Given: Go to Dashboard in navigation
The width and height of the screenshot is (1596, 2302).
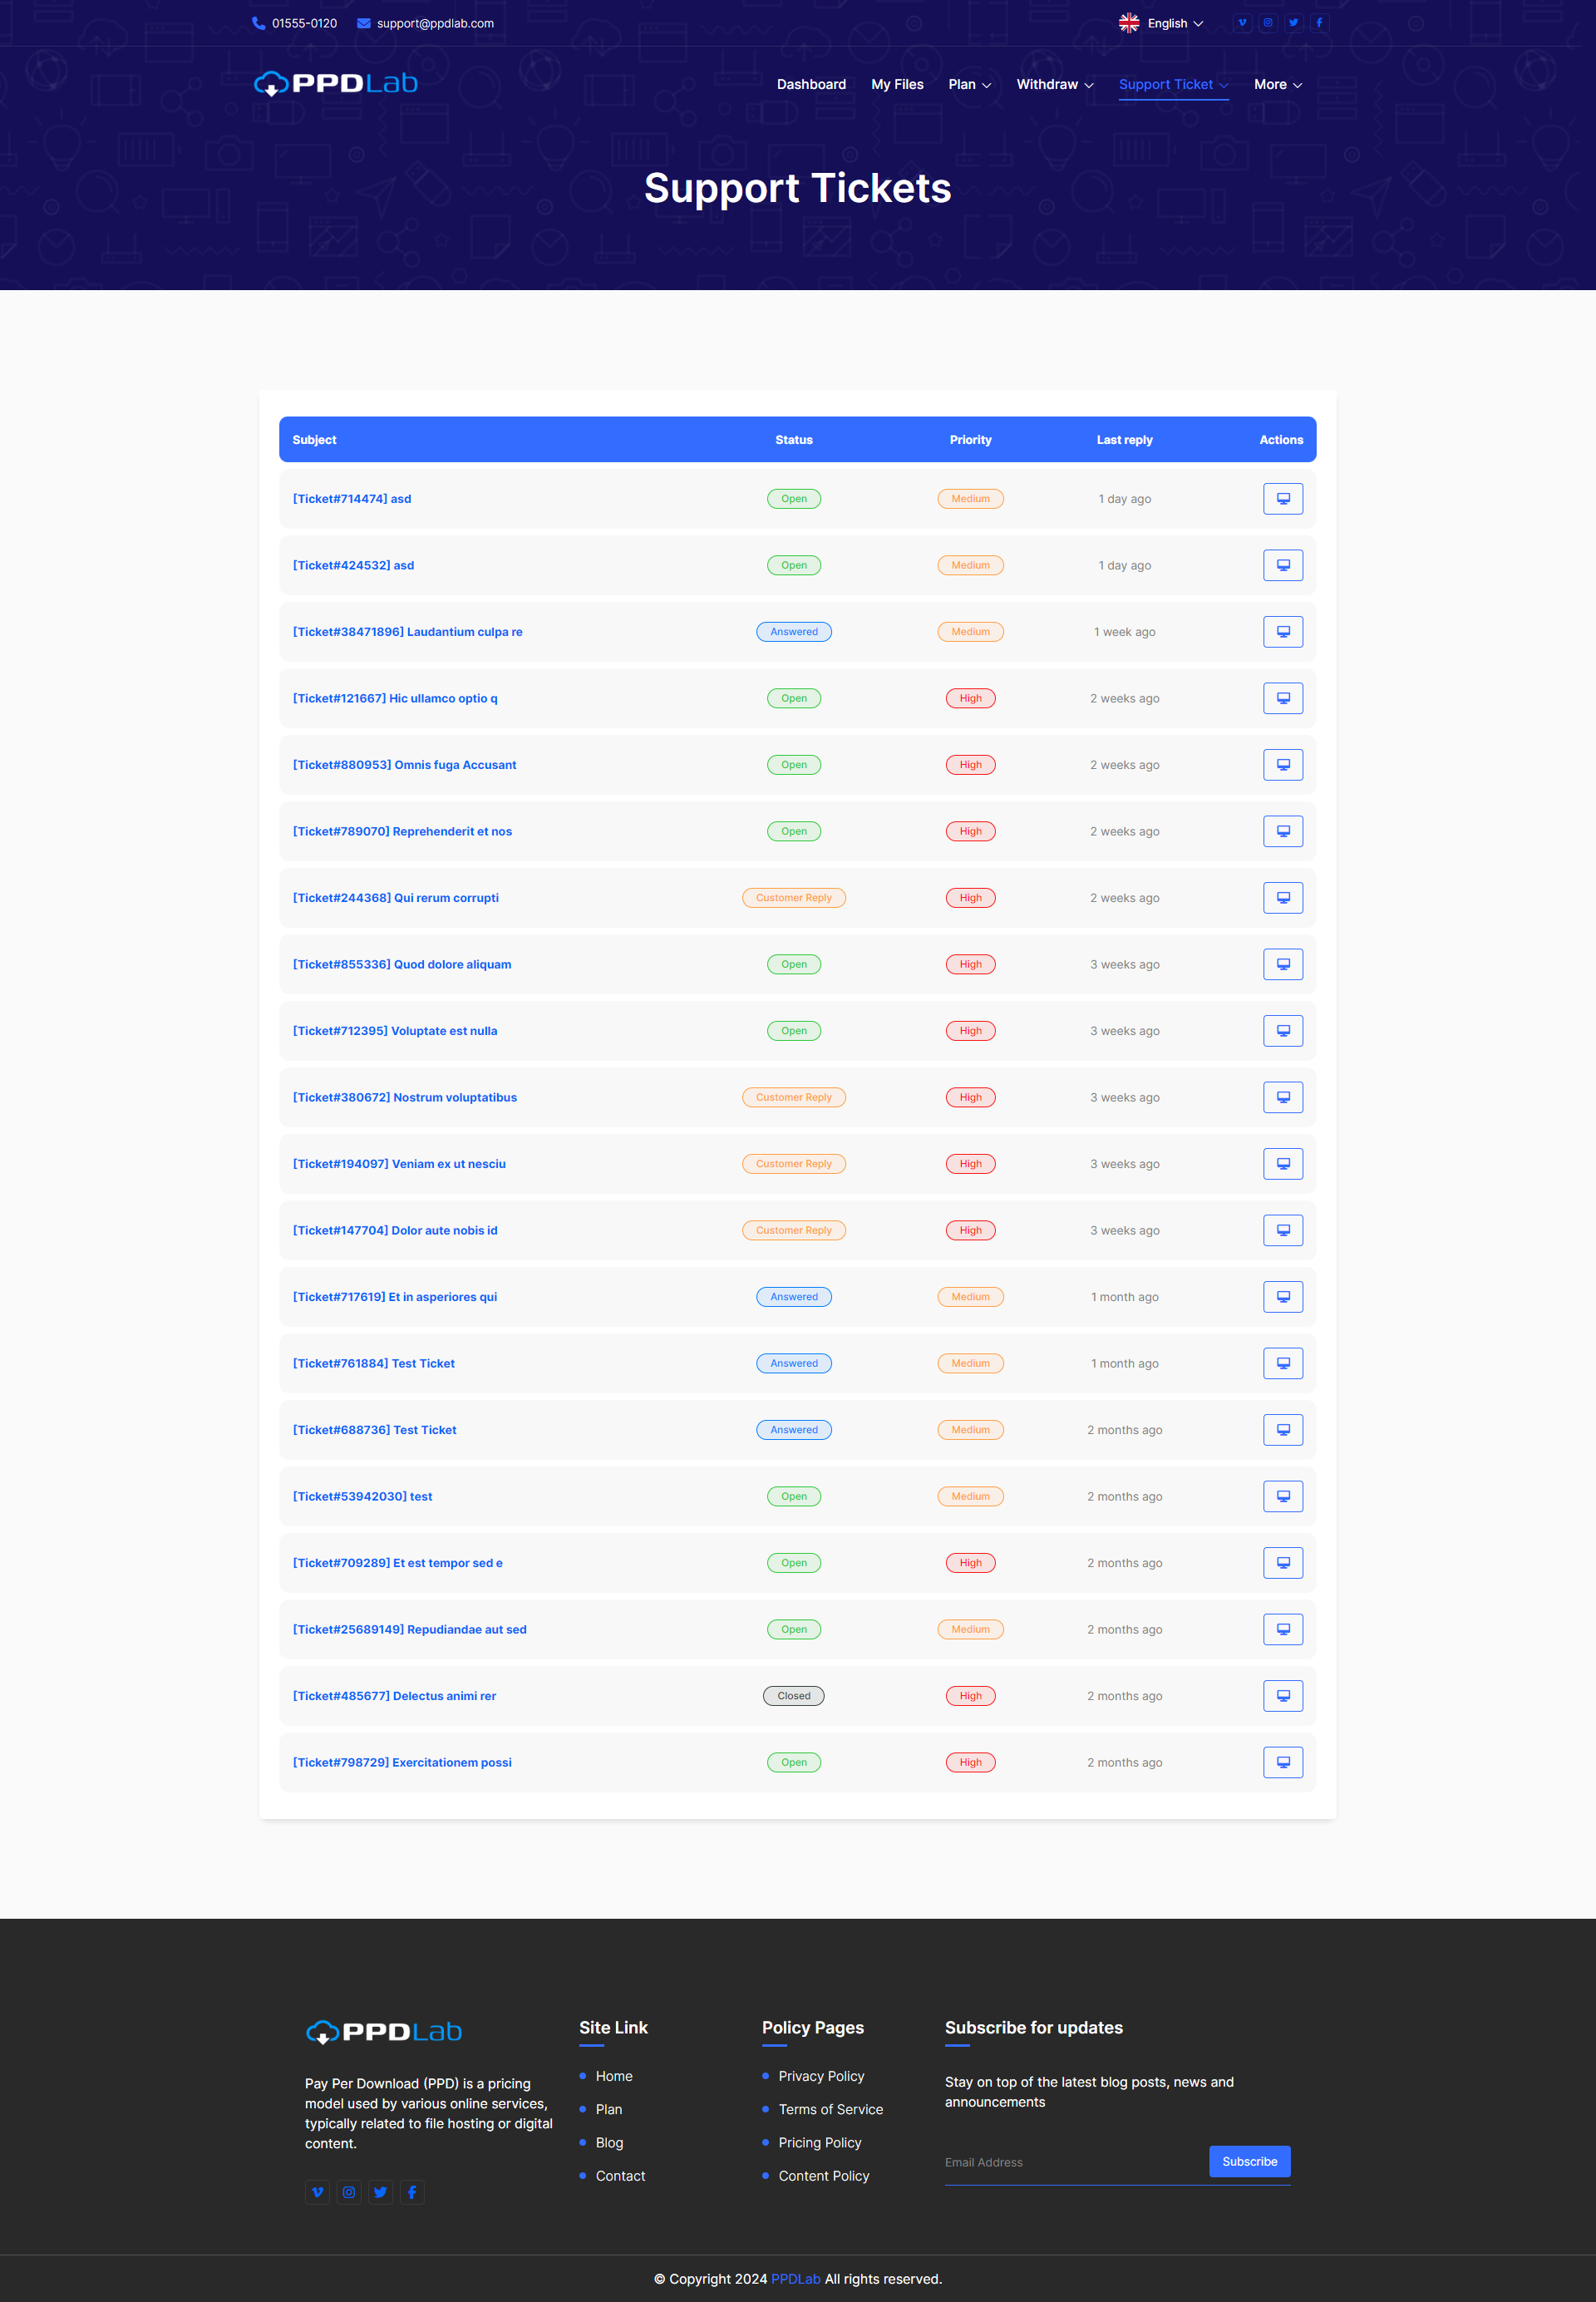Looking at the screenshot, I should pos(811,85).
